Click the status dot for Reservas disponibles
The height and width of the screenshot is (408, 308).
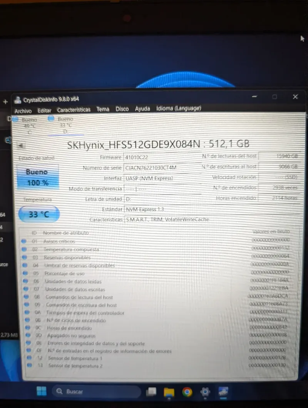pyautogui.click(x=25, y=257)
